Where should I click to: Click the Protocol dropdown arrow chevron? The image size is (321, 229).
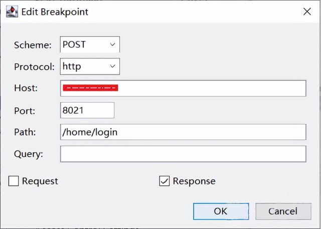(x=112, y=66)
